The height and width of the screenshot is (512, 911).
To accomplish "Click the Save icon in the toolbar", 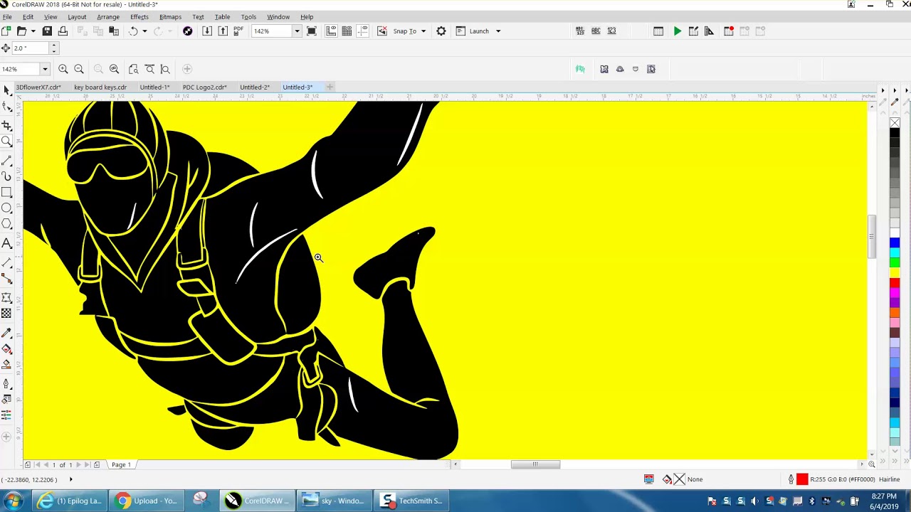I will [x=47, y=31].
